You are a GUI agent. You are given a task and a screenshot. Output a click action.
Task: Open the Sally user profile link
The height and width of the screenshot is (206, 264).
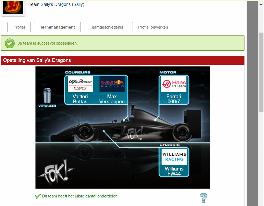click(x=78, y=4)
